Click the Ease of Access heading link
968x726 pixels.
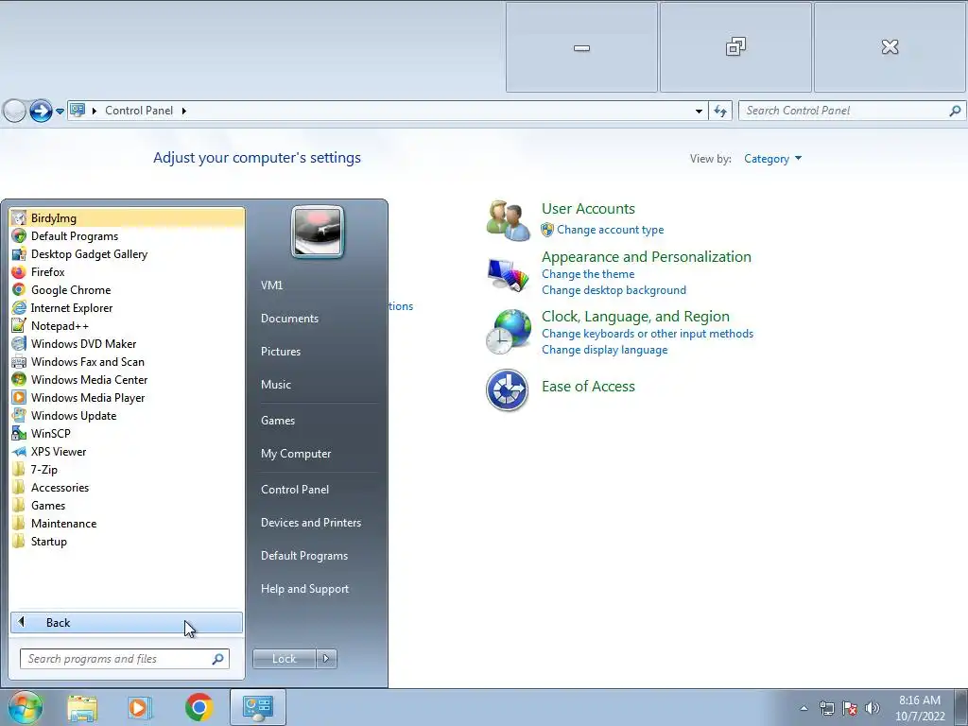tap(588, 386)
